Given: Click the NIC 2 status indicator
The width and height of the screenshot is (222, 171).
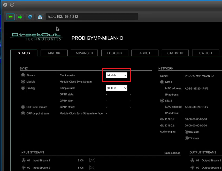Looking at the screenshot, I should pos(162,101).
